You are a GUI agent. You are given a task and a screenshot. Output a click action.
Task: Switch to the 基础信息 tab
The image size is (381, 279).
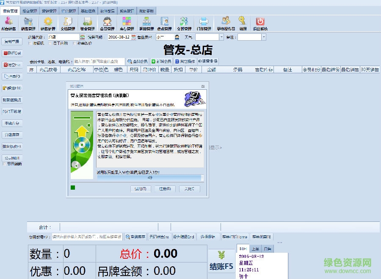(x=88, y=11)
